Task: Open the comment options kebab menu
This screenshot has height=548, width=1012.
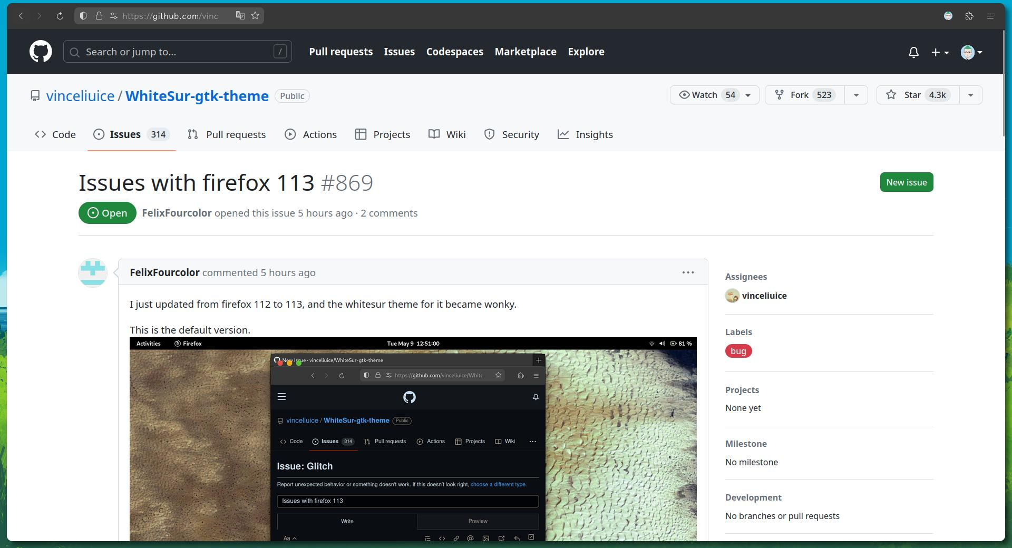Action: click(688, 272)
